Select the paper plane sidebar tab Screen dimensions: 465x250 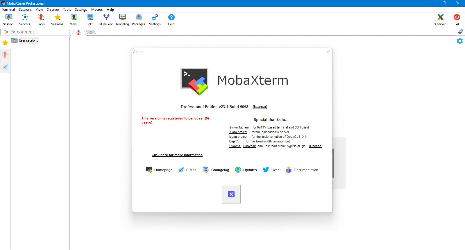pyautogui.click(x=5, y=67)
